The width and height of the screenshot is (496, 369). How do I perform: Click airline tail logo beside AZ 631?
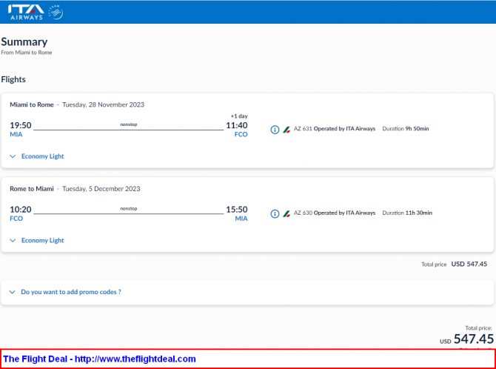coord(286,129)
